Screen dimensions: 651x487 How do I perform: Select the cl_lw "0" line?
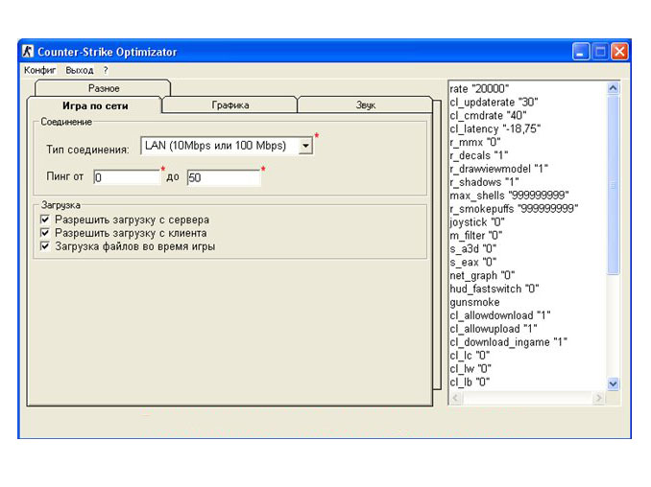tap(470, 368)
